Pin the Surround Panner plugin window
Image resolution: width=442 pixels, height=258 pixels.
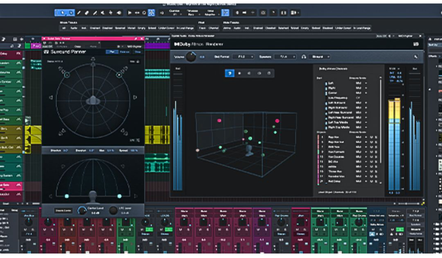pyautogui.click(x=135, y=38)
